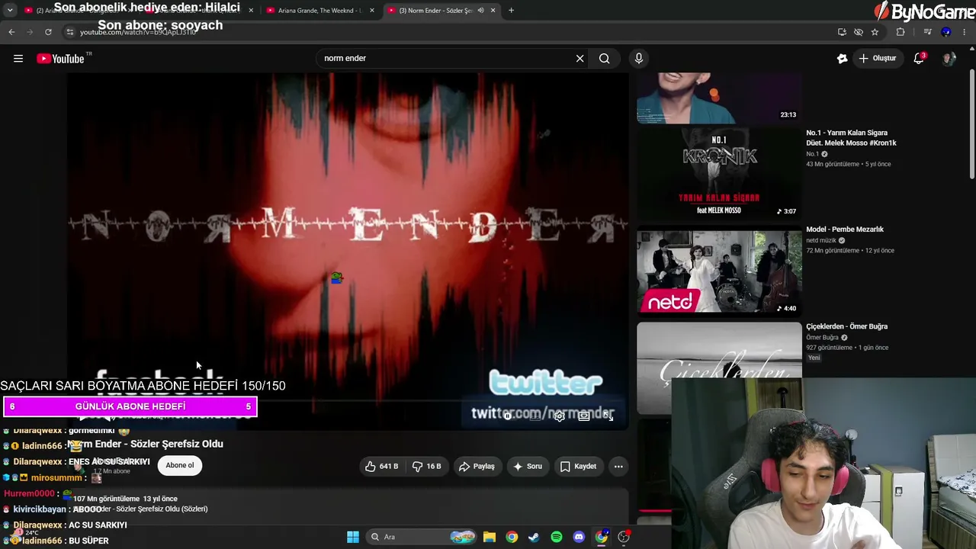Open File Explorer from the taskbar
The image size is (976, 549).
(x=490, y=537)
